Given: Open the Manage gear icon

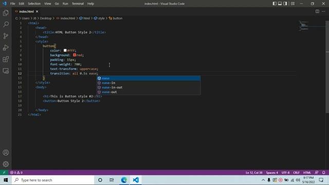Looking at the screenshot, I should (6, 164).
